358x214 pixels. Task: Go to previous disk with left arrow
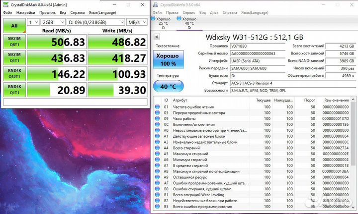click(157, 37)
